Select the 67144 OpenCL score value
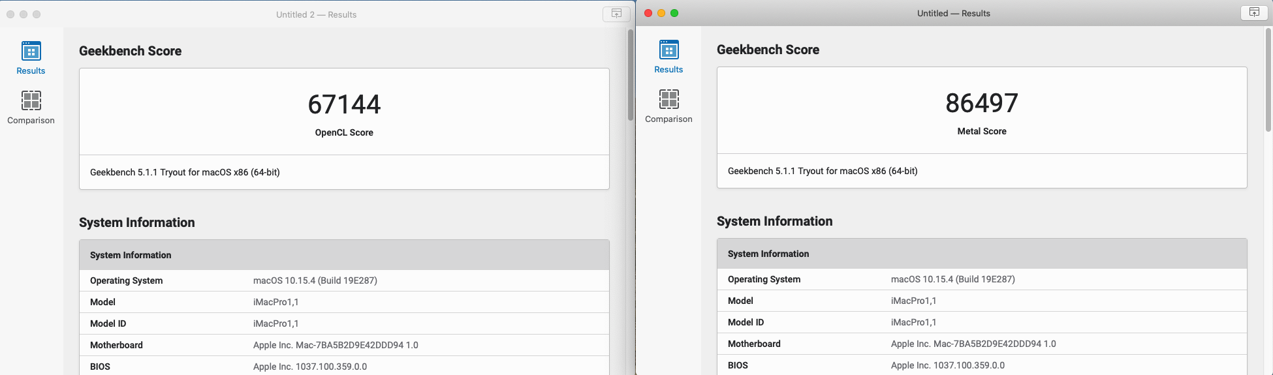This screenshot has width=1273, height=375. click(344, 104)
